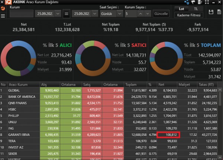Click Fark value -9,577,514

(x=198, y=30)
